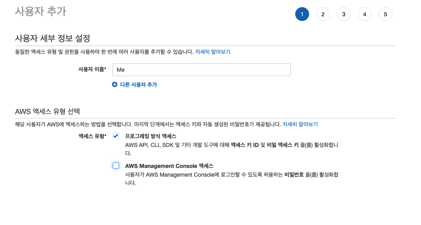Screen dimensions: 421x225
Task: Uncheck the 프로그래밍 방식 액세스 checkbox
Action: (x=116, y=136)
